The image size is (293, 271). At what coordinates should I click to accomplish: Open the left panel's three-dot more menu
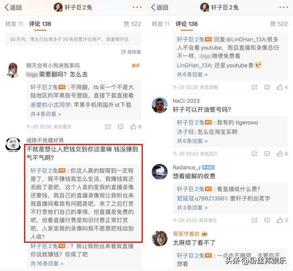pyautogui.click(x=137, y=7)
